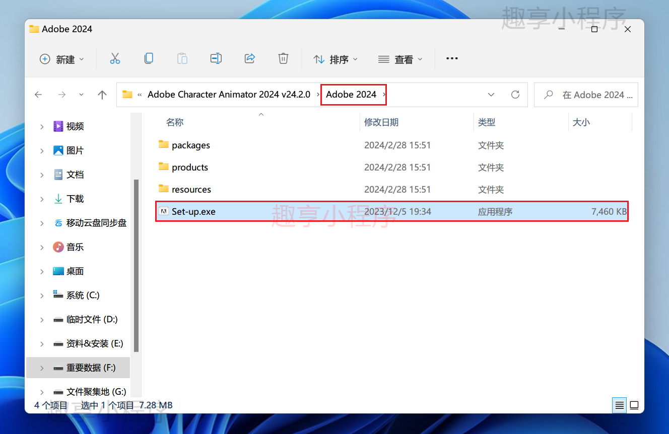Click the Delete trash can icon
669x434 pixels.
283,59
